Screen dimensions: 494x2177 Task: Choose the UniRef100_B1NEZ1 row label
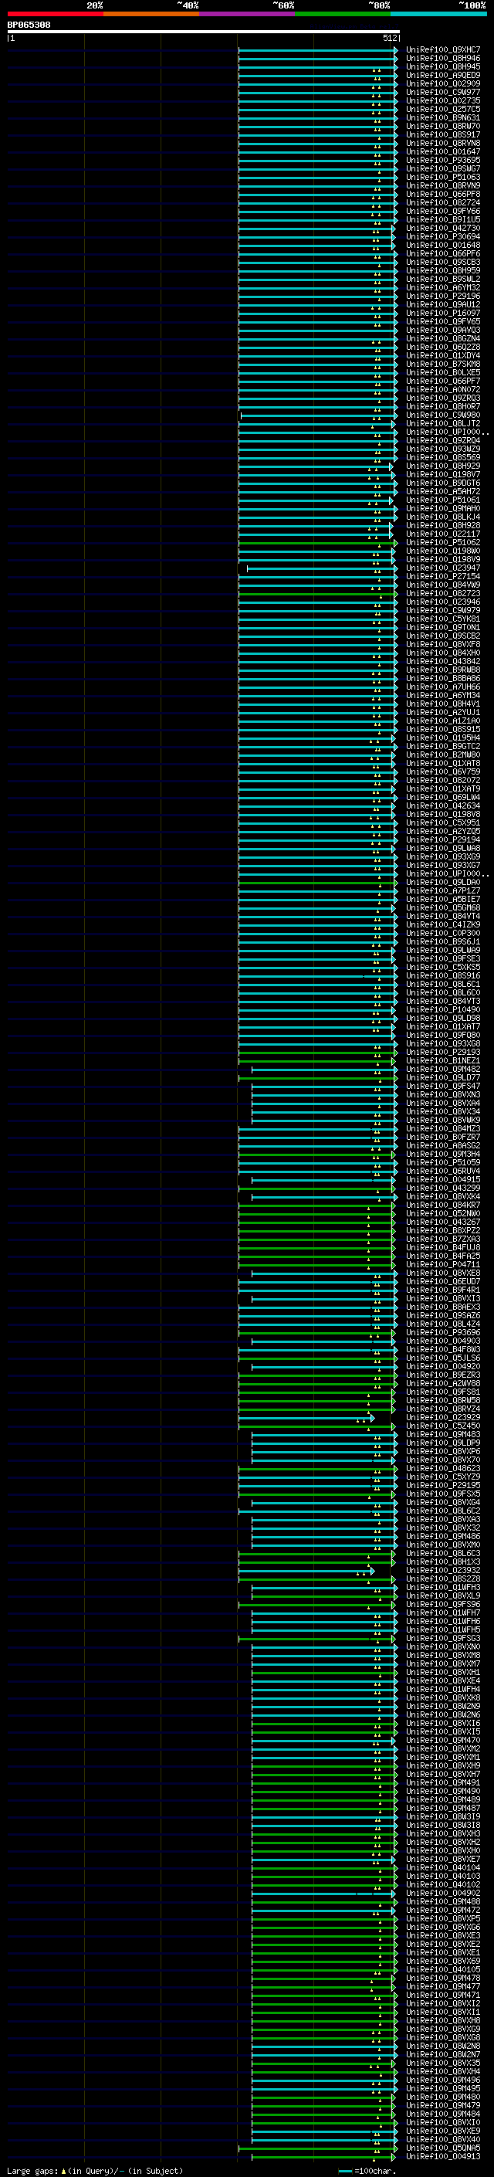coord(443,1060)
